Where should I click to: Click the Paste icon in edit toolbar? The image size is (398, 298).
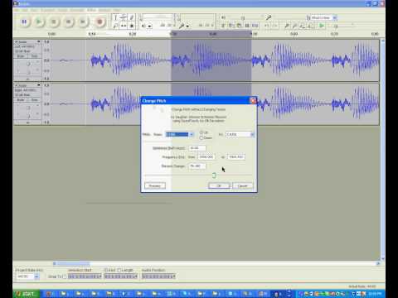point(239,26)
